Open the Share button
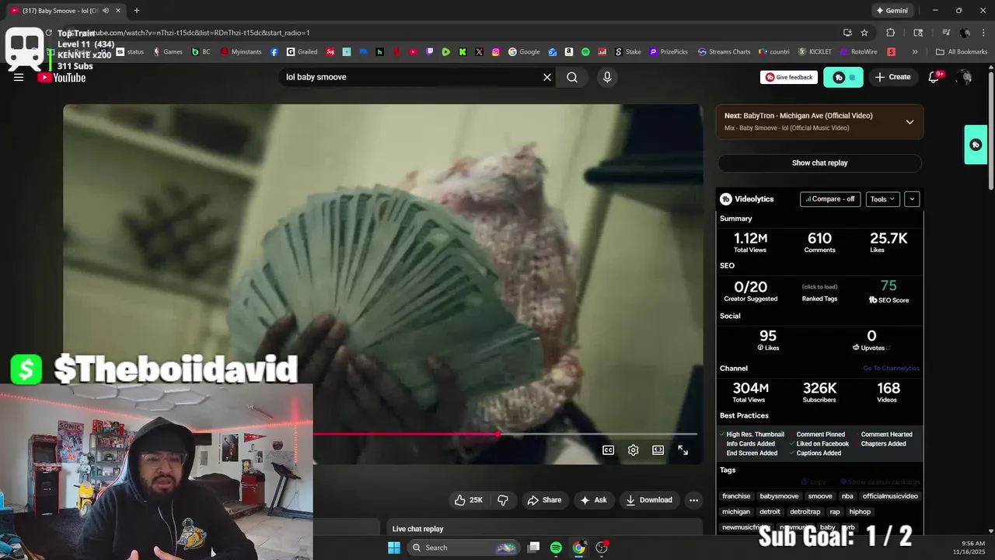This screenshot has height=560, width=995. coord(544,500)
